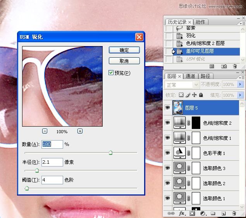
Task: Close the USM 锐化 dialog
Action: point(139,37)
